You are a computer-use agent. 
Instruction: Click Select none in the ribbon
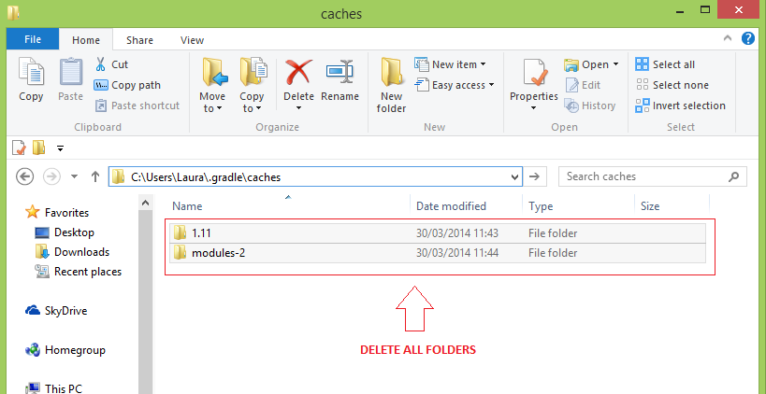coord(671,85)
